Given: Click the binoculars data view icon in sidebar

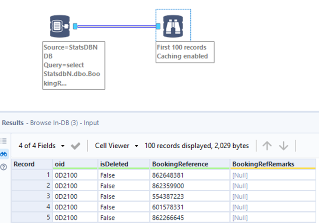Looking at the screenshot, I should (3, 154).
